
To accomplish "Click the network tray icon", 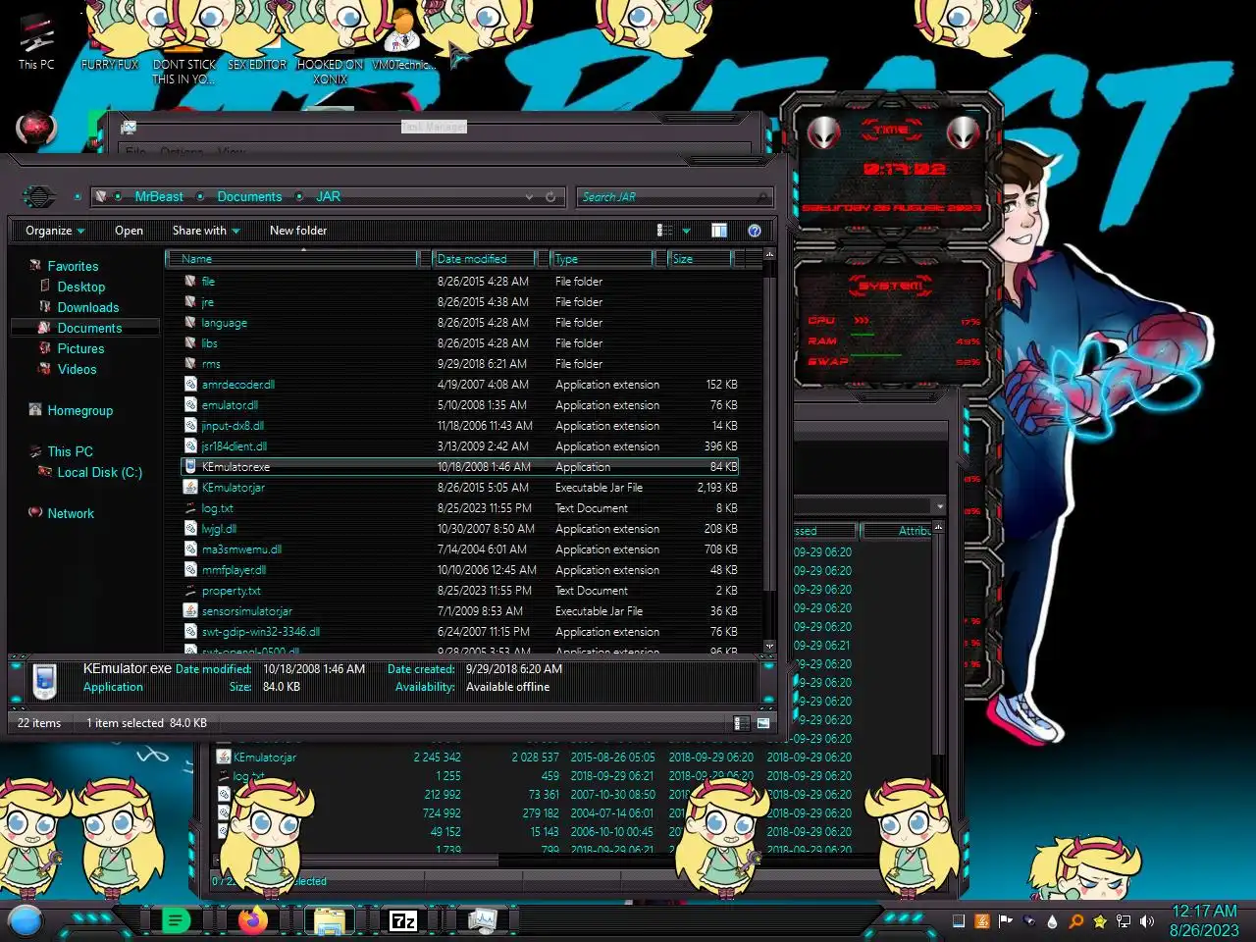I will pyautogui.click(x=1124, y=921).
